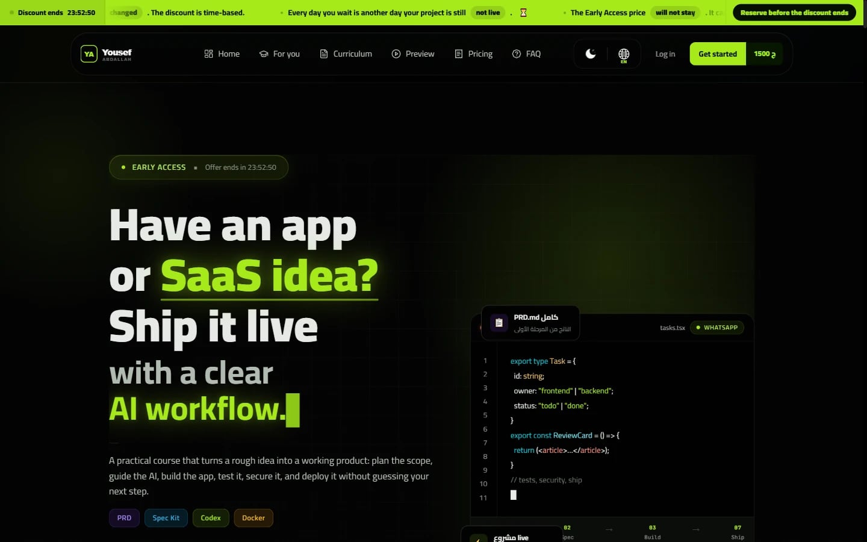Click the "will not stay" pill
Screen dimensions: 867x542
(x=676, y=13)
